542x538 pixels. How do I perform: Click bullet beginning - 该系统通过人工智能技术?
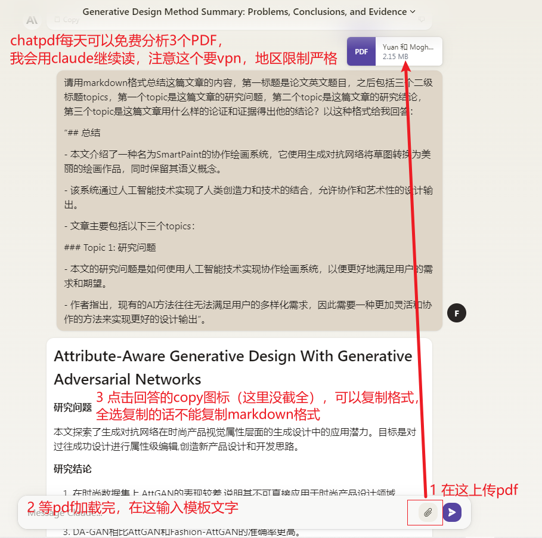tap(248, 197)
